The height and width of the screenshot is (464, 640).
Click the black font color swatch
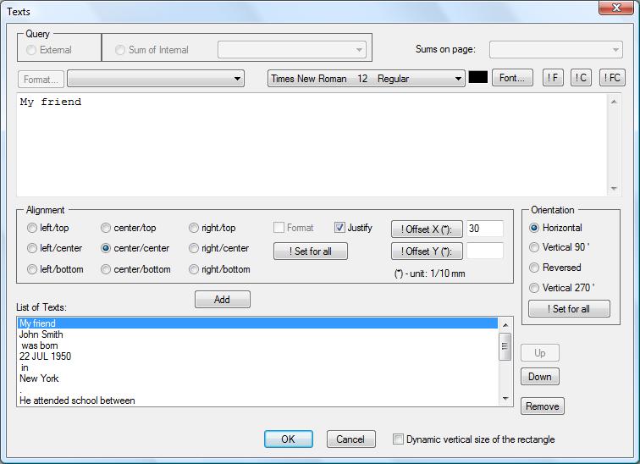tap(478, 78)
